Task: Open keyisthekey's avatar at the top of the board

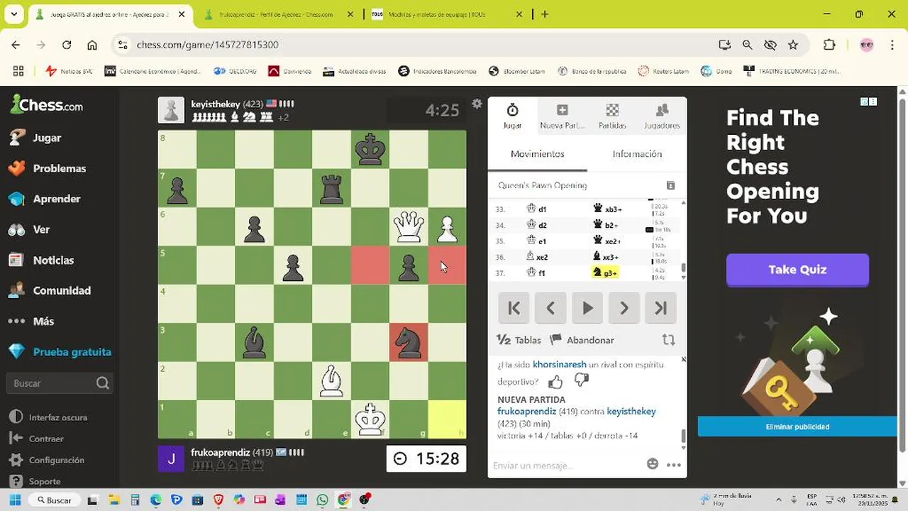Action: click(x=171, y=110)
